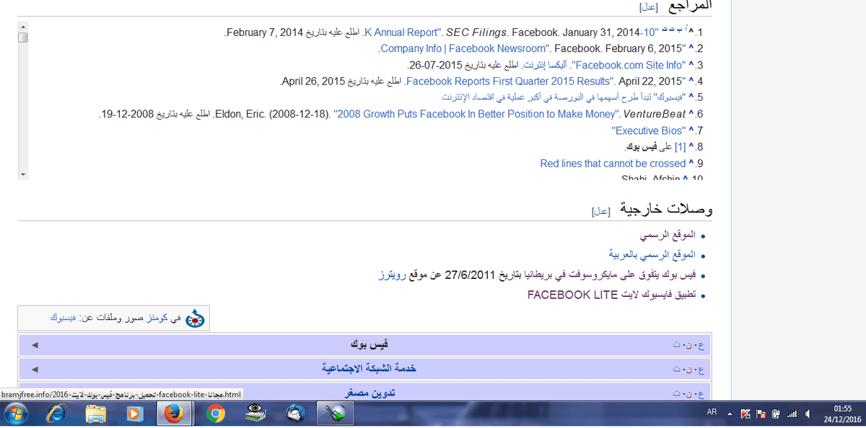
Task: Show hidden system tray icons
Action: [x=730, y=414]
